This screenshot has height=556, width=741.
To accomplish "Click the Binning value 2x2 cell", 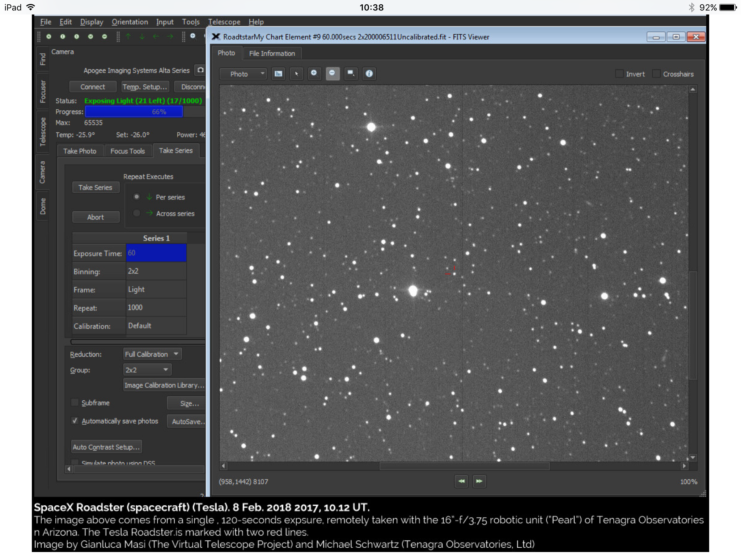I will click(x=156, y=271).
